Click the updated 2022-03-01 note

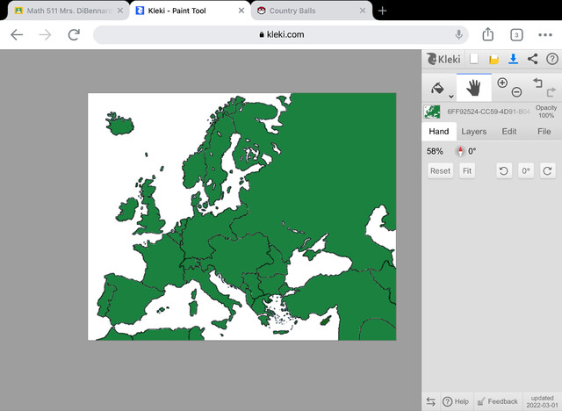click(x=542, y=401)
